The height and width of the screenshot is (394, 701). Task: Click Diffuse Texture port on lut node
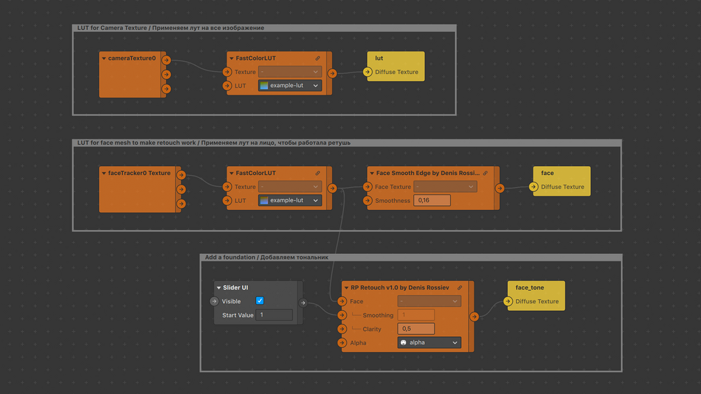pos(368,71)
